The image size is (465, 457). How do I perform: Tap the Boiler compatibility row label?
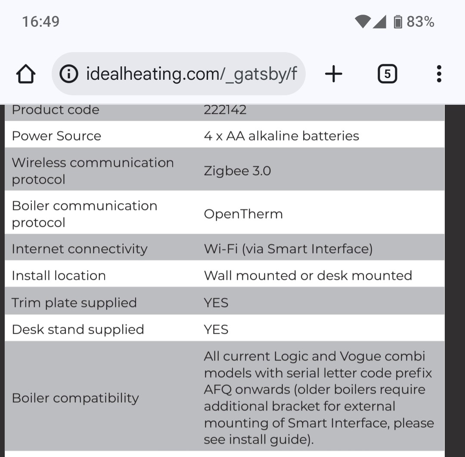[75, 398]
